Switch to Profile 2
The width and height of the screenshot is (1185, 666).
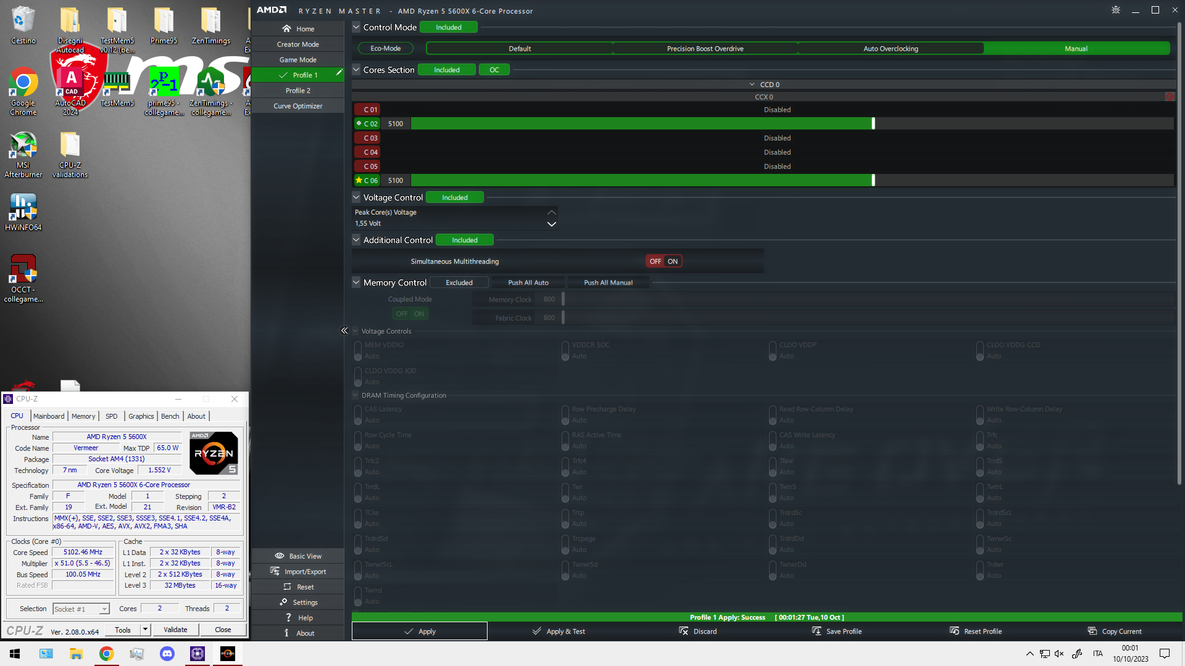pos(298,91)
